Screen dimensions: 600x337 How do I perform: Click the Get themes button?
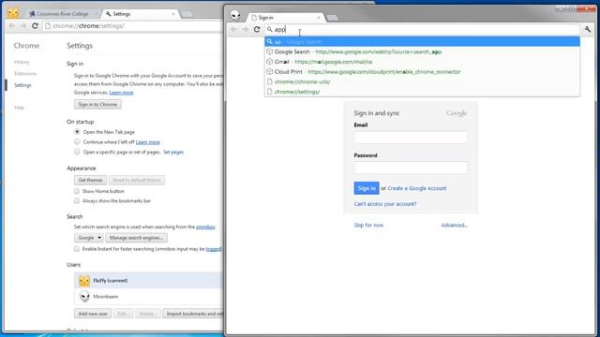point(90,180)
